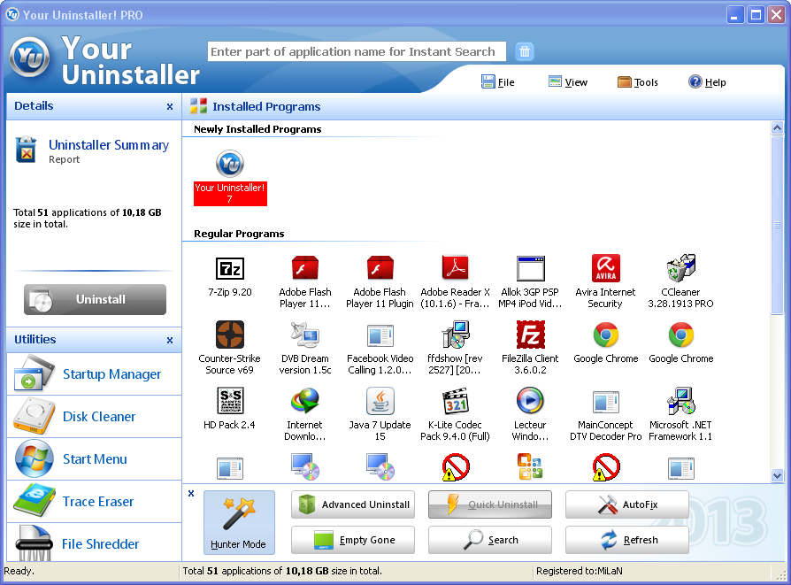Toggle Hunter Mode
The width and height of the screenshot is (791, 585).
pyautogui.click(x=239, y=522)
